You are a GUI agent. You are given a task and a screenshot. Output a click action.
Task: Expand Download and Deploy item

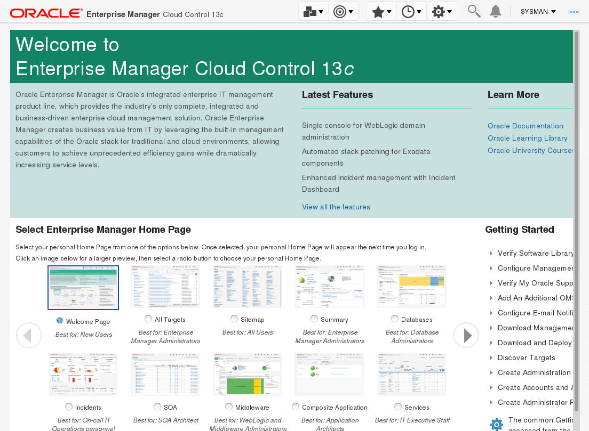[x=491, y=343]
